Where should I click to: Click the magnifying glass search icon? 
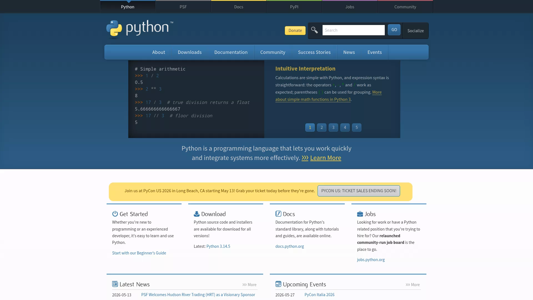coord(315,30)
